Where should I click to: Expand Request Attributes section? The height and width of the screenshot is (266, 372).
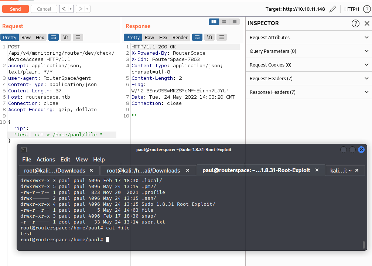[x=309, y=37]
